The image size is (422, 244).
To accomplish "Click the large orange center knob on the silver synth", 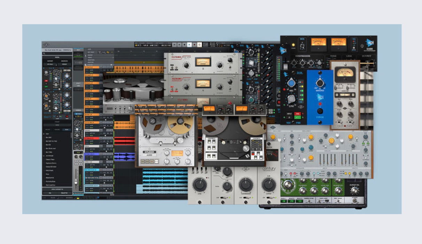I will 331,141.
